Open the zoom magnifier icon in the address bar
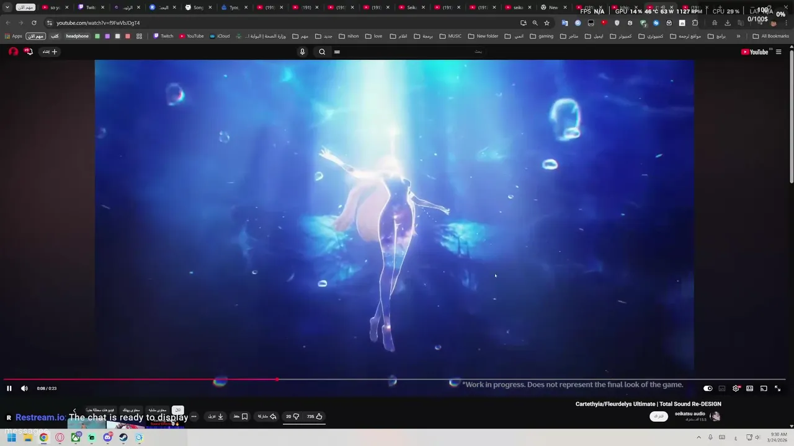The image size is (794, 446). 535,23
